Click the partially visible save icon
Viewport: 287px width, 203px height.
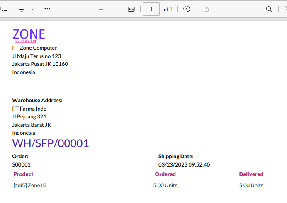pos(285,9)
